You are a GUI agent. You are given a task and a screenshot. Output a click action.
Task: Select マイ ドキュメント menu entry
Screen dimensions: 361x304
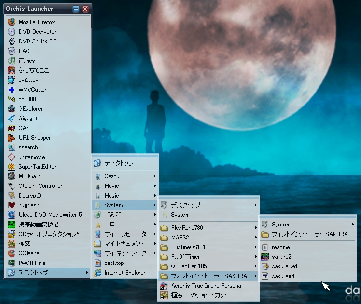click(125, 244)
